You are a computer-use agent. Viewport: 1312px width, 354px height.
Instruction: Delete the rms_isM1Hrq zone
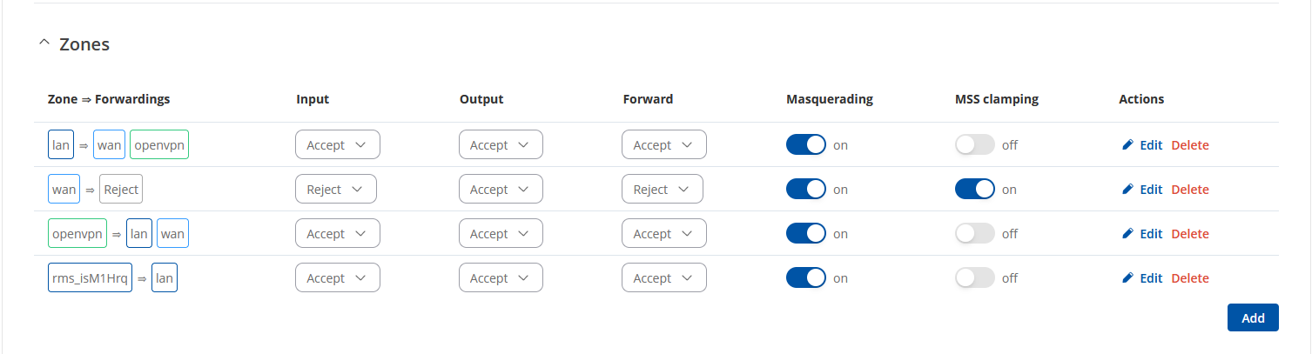(1190, 278)
